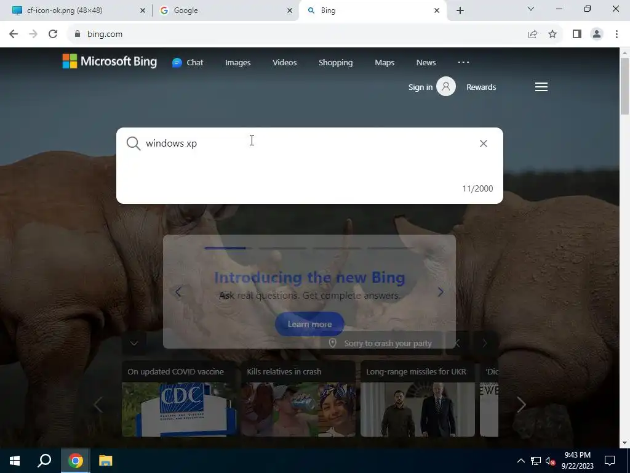
Task: Click Chrome icon in taskbar
Action: tap(76, 461)
